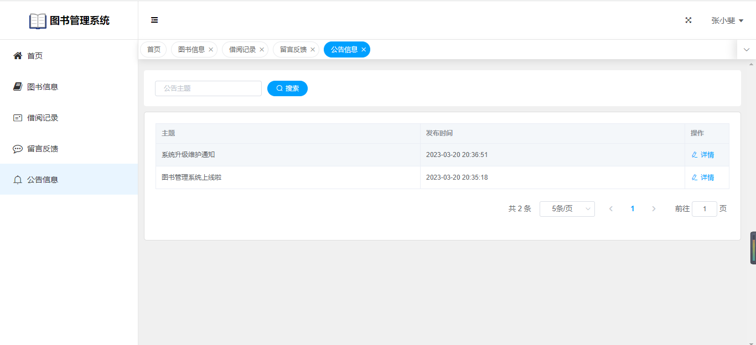756x345 pixels.
Task: Click the 前往 page number input box
Action: click(x=704, y=209)
